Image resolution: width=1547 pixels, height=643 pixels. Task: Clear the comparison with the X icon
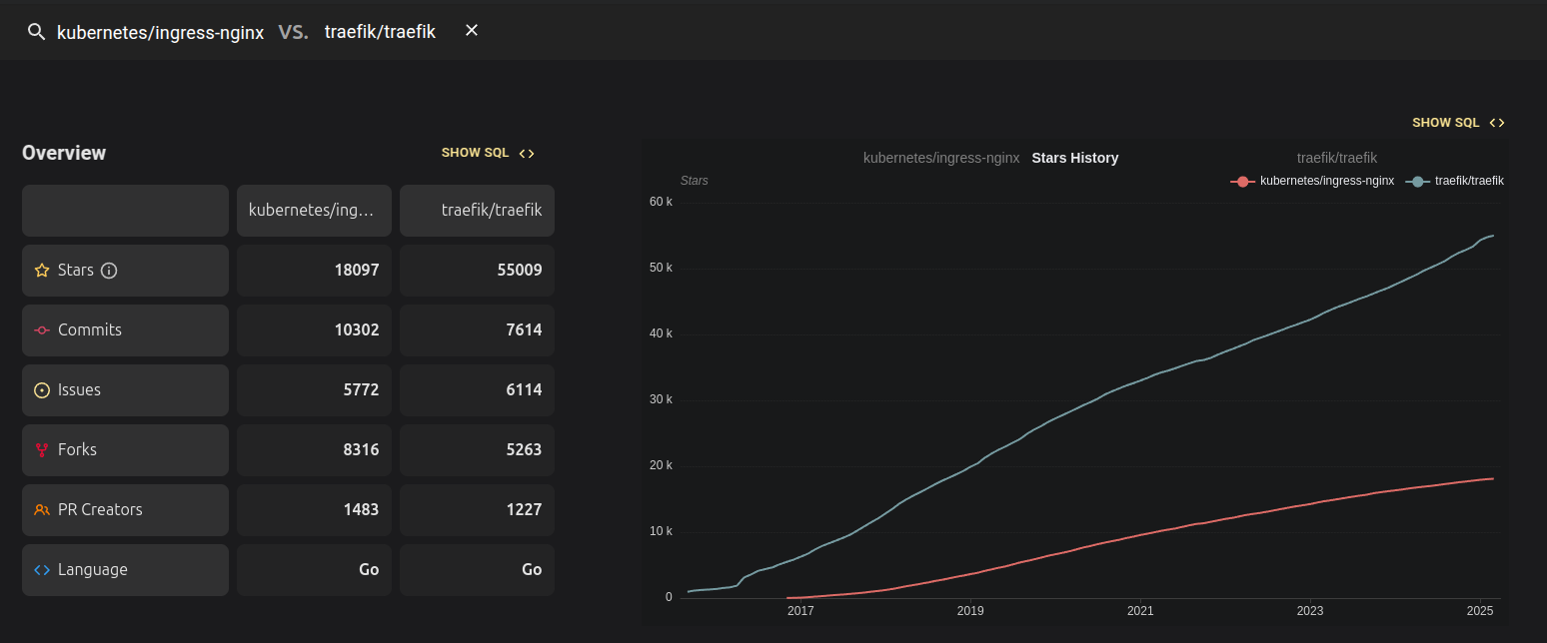tap(472, 31)
